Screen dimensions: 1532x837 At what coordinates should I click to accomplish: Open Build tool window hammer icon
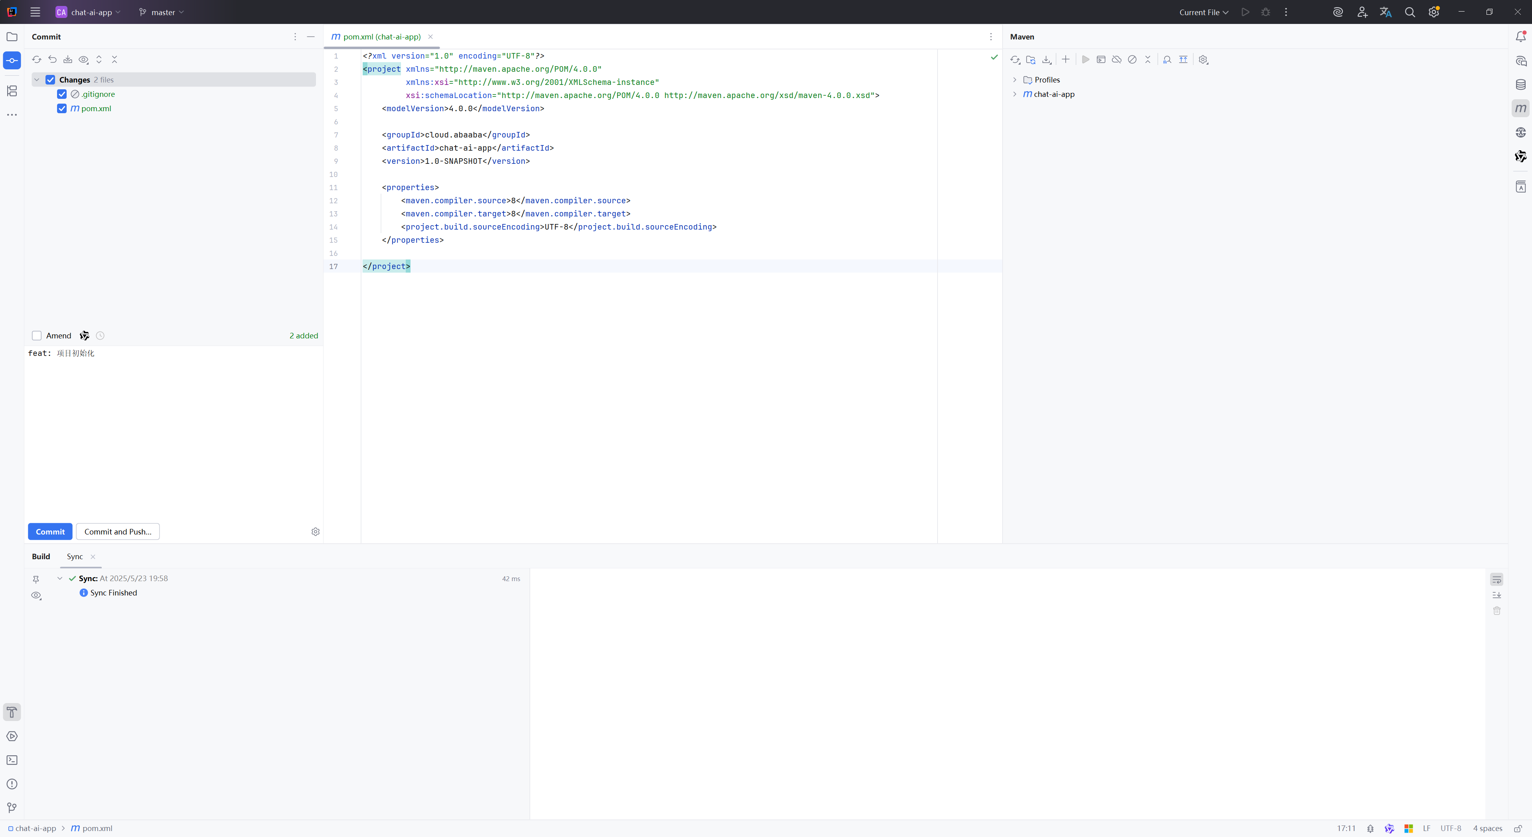click(12, 712)
